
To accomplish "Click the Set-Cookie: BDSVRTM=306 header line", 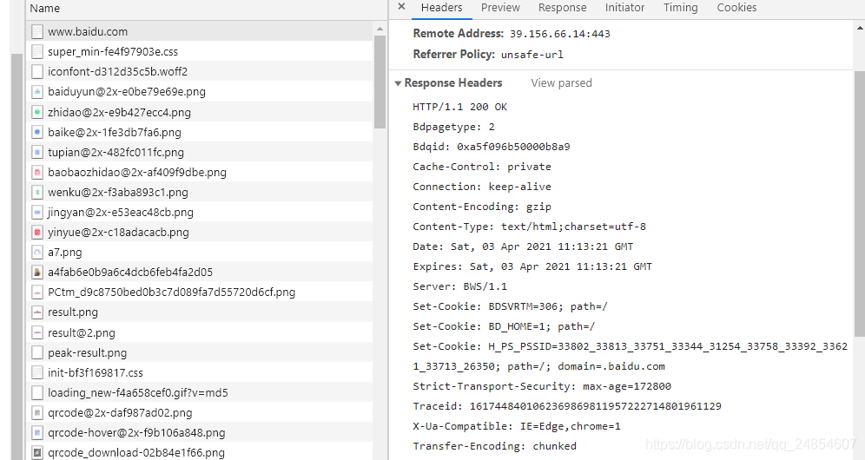I will tap(510, 306).
